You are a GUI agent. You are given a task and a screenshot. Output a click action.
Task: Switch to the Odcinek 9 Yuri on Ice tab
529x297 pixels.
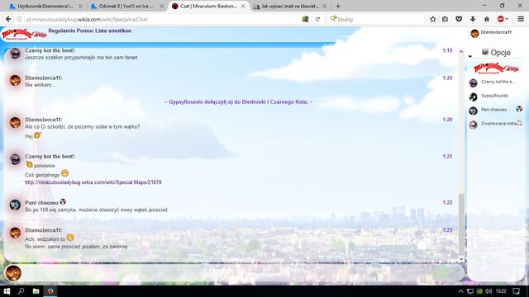tap(126, 6)
